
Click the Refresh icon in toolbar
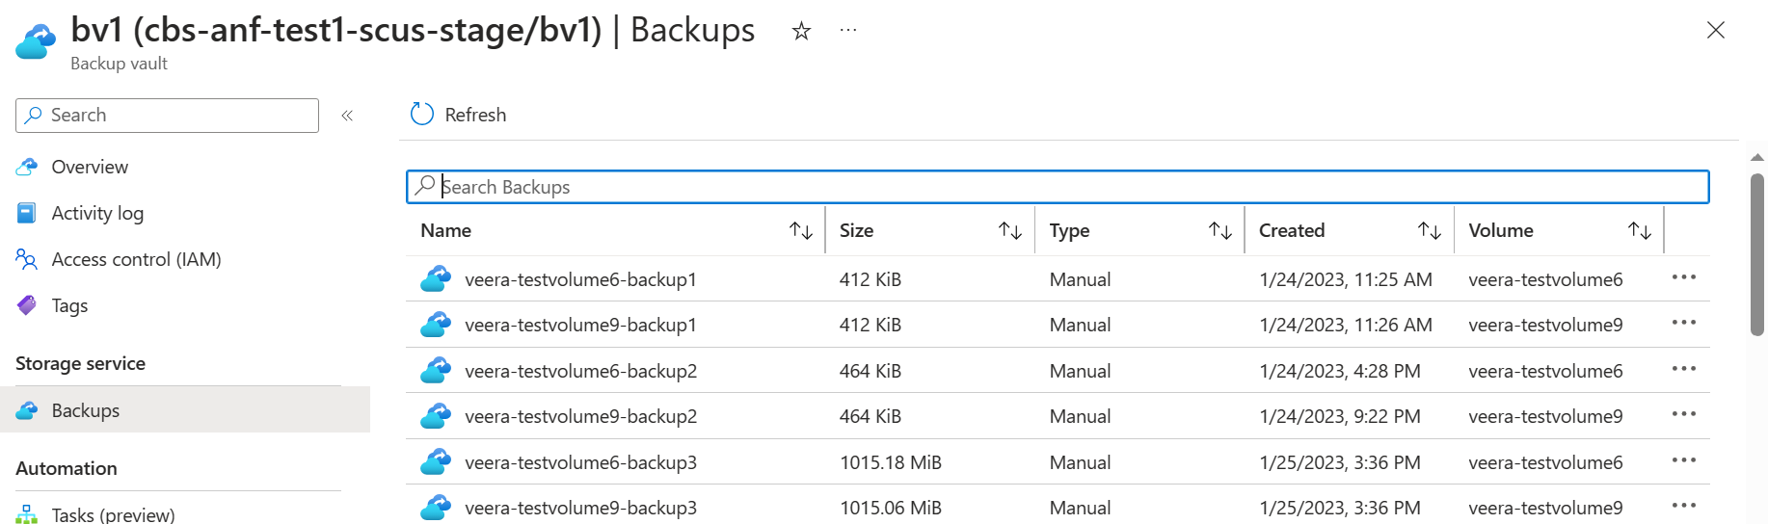422,115
